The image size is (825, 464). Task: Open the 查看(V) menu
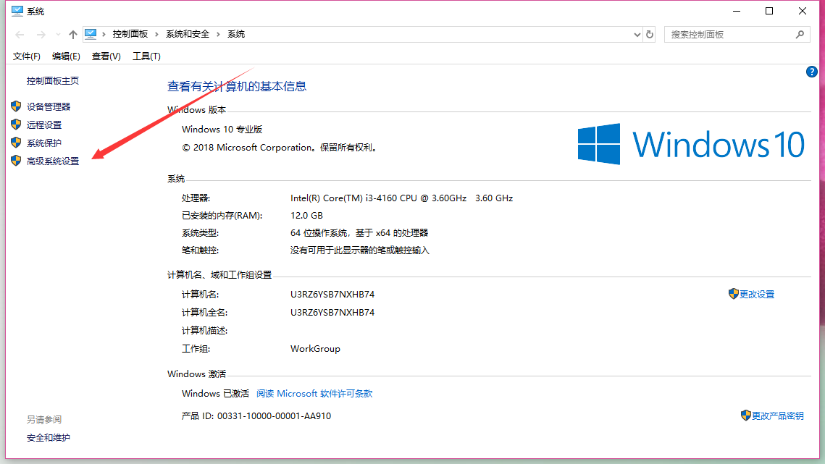[106, 56]
